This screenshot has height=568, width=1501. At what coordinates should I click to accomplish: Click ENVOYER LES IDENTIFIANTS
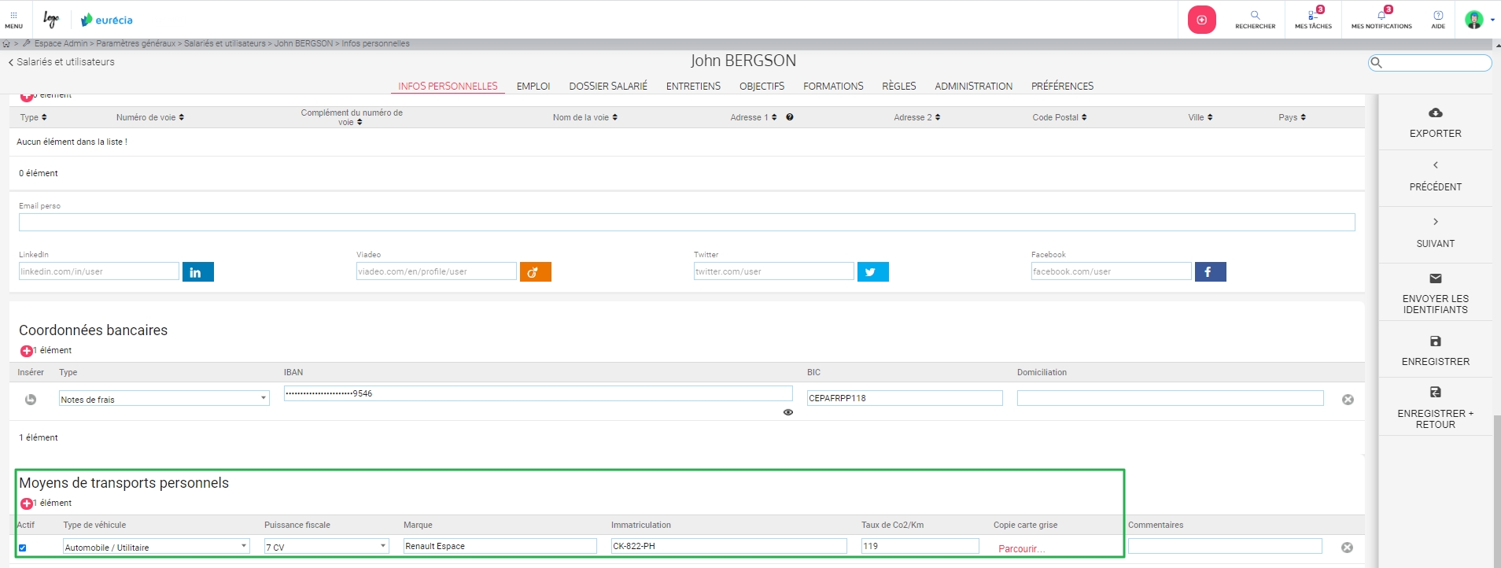[1436, 293]
